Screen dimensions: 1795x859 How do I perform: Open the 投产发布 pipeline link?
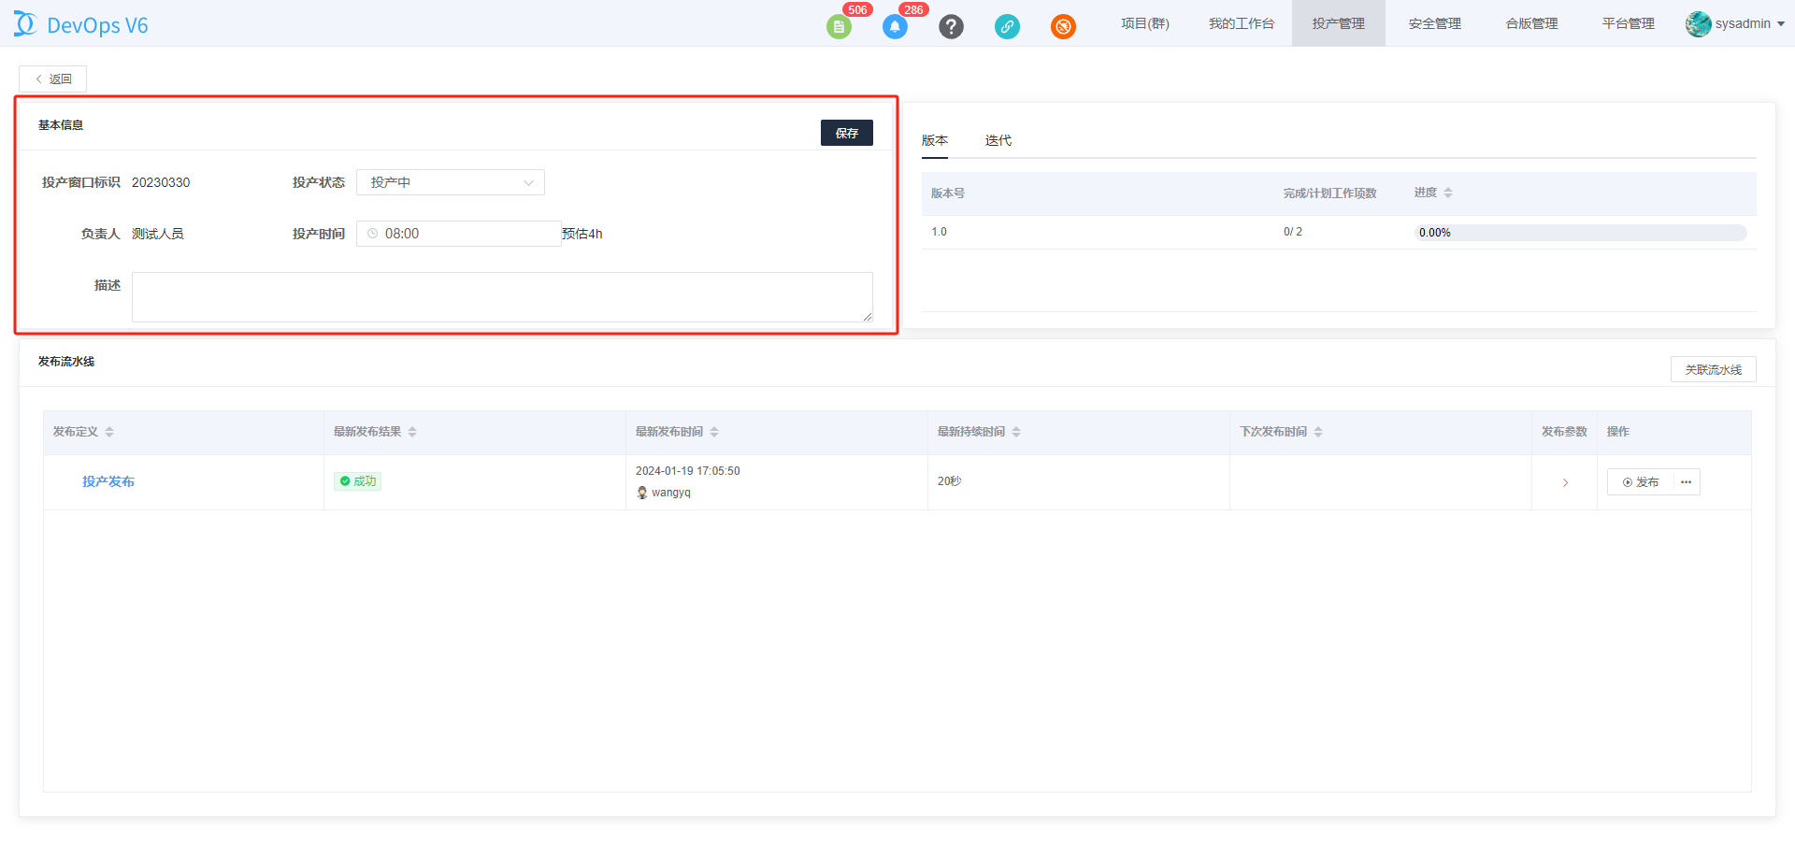[x=108, y=481]
